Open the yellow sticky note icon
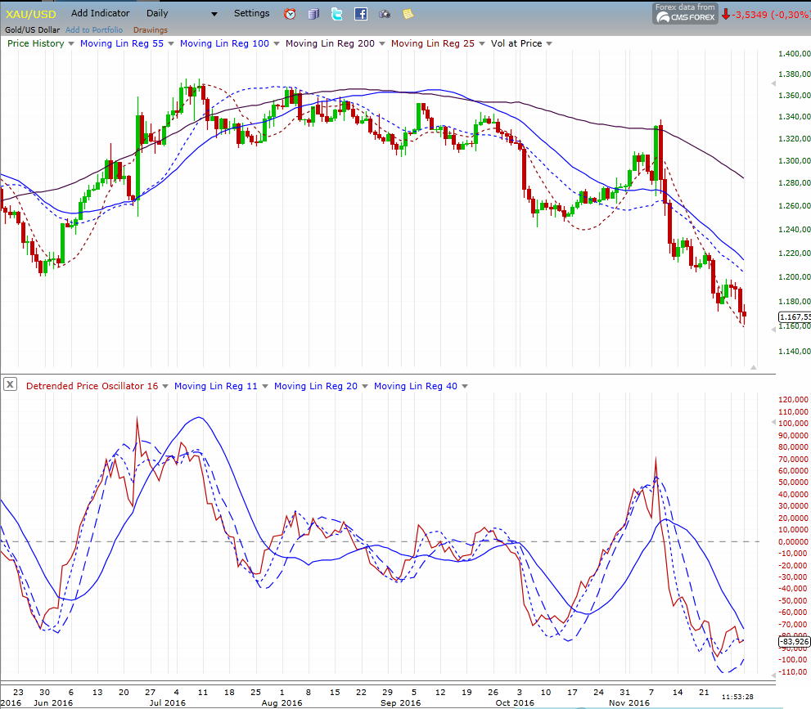 [x=408, y=14]
